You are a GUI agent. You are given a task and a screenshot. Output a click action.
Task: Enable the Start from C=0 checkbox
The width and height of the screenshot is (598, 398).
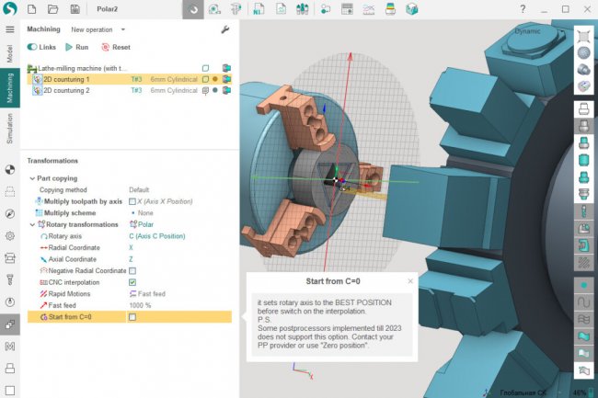(132, 317)
